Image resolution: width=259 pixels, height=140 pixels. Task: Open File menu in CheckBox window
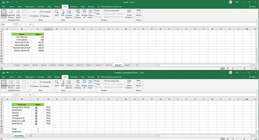(4, 77)
